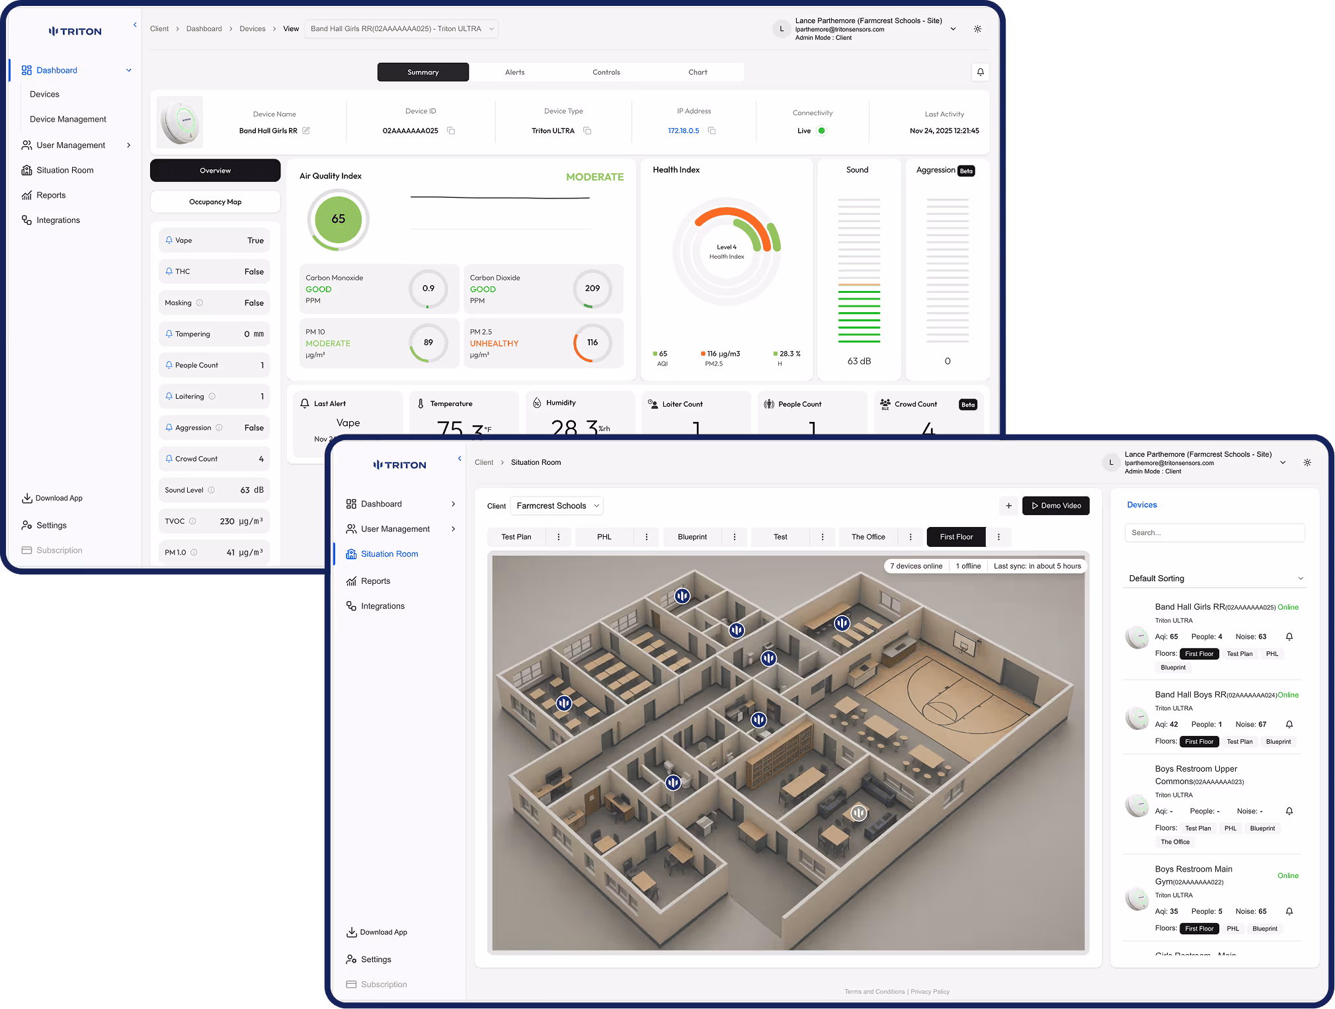This screenshot has width=1335, height=1009.
Task: Switch to the Alerts tab
Action: tap(514, 73)
